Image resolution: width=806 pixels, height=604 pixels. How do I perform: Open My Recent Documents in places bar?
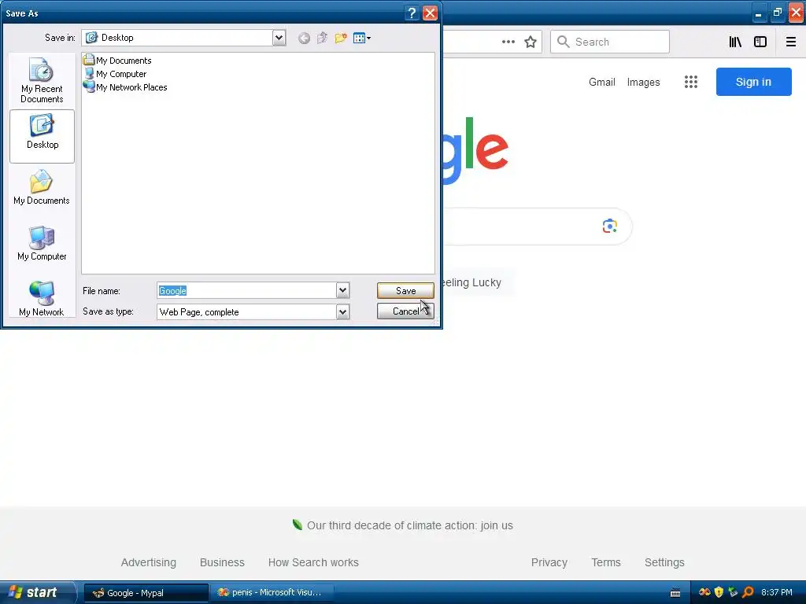tap(42, 80)
